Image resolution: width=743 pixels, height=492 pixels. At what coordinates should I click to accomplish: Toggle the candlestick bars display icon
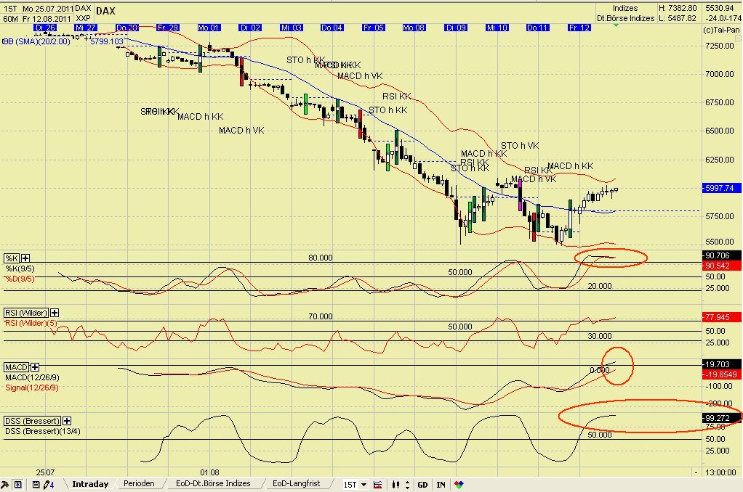click(x=396, y=484)
